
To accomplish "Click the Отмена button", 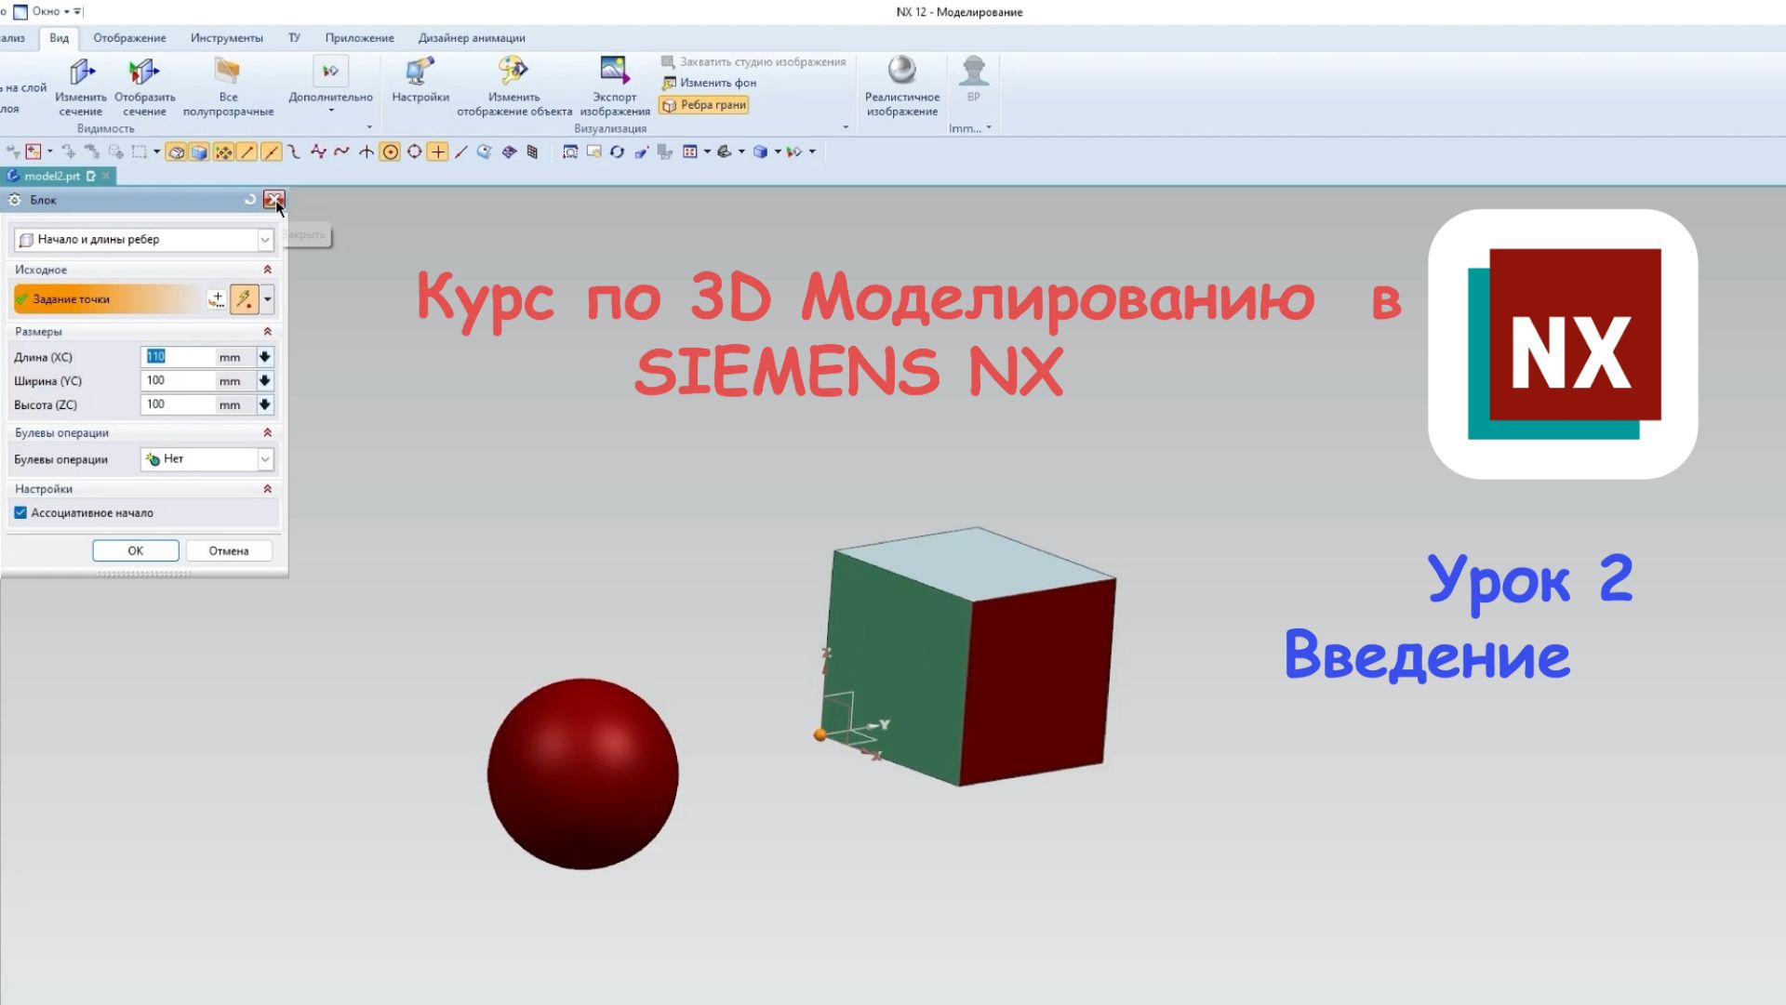I will [x=229, y=551].
